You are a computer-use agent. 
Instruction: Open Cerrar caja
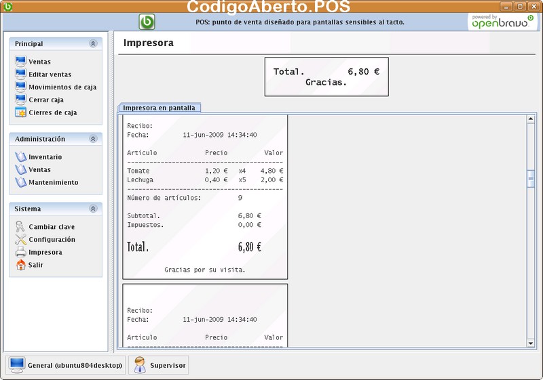click(46, 100)
